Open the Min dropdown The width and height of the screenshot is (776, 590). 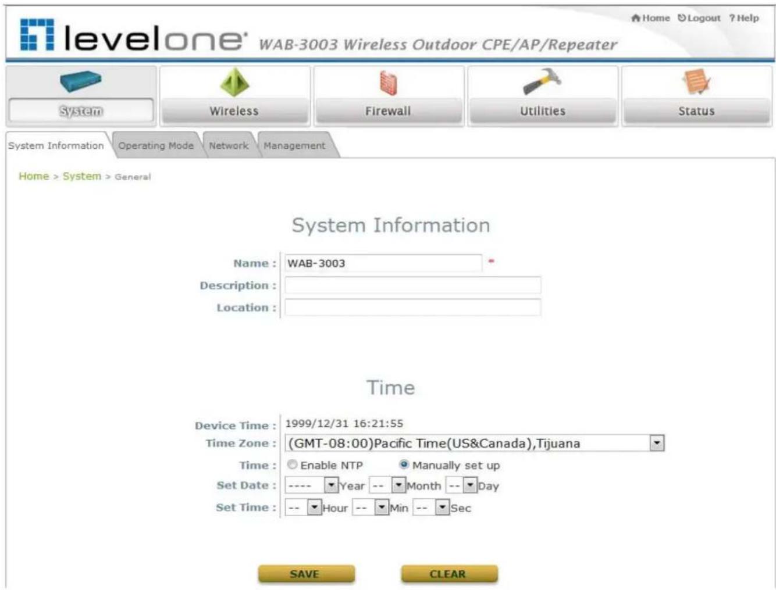coord(371,507)
